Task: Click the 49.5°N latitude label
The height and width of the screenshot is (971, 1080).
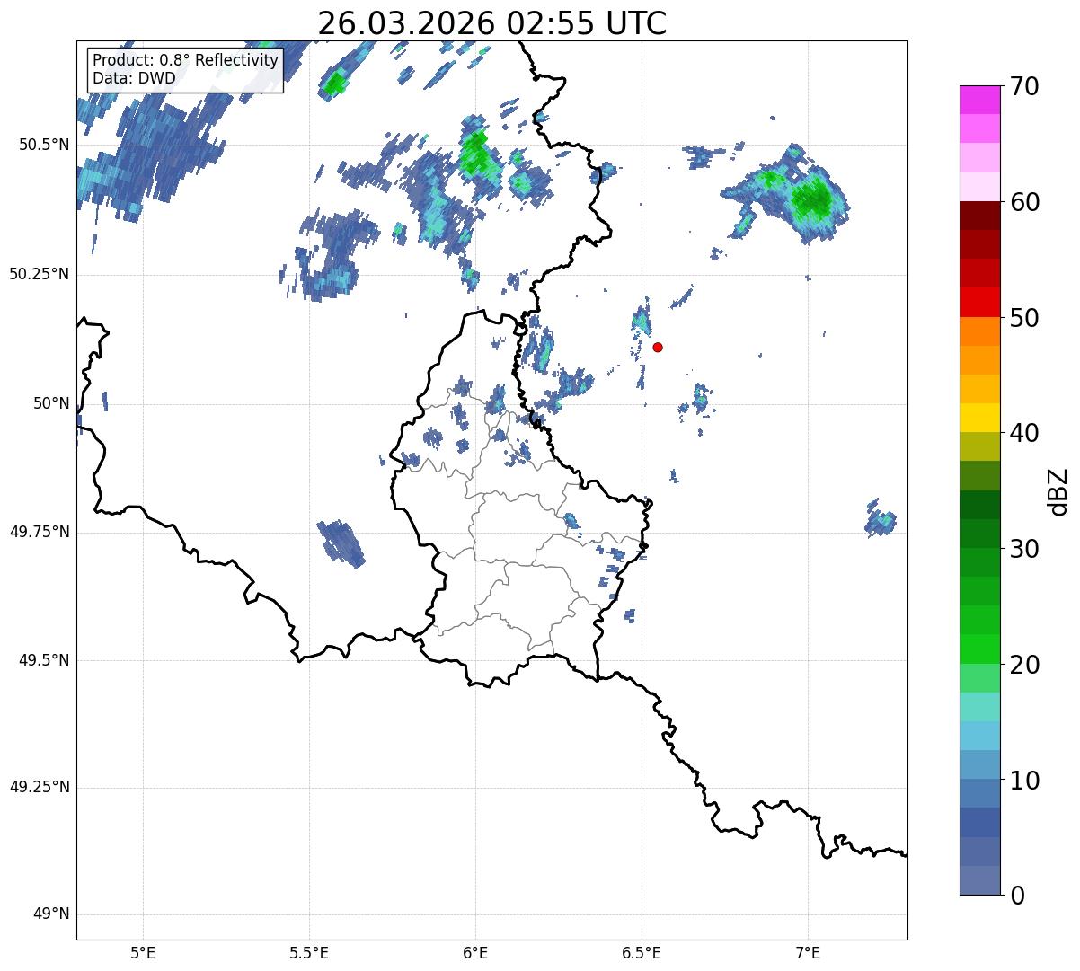Action: click(44, 660)
